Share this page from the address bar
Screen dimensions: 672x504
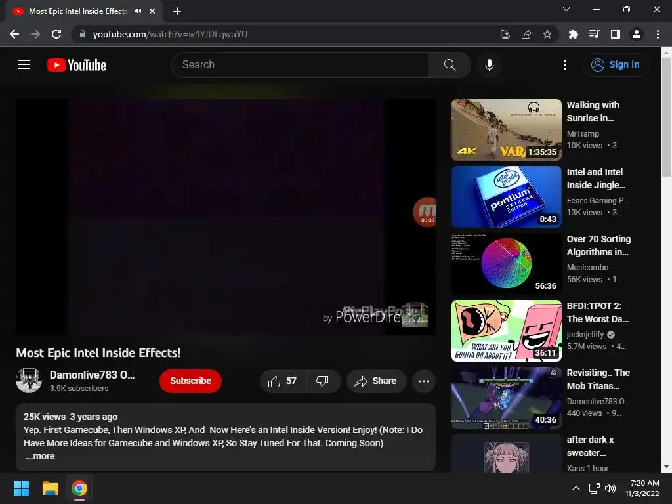526,34
